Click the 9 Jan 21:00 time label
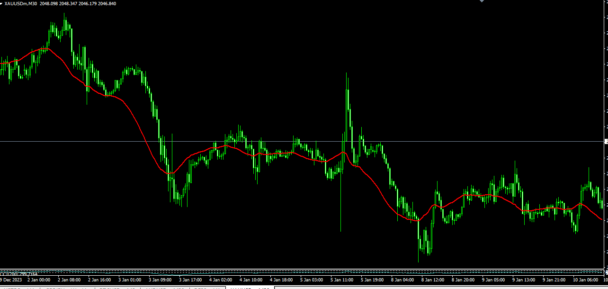This screenshot has width=608, height=289. coord(554,280)
